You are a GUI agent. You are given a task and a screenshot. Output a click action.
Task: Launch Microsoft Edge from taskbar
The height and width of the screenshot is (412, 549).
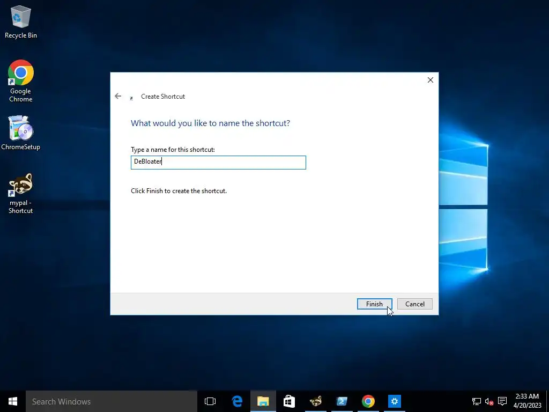point(237,401)
